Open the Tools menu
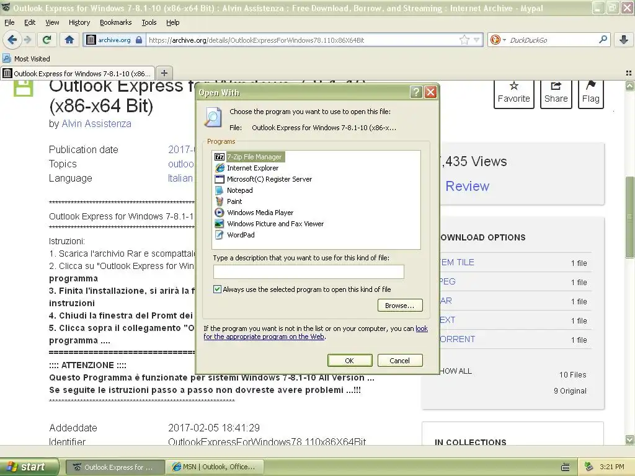The image size is (635, 476). click(149, 22)
